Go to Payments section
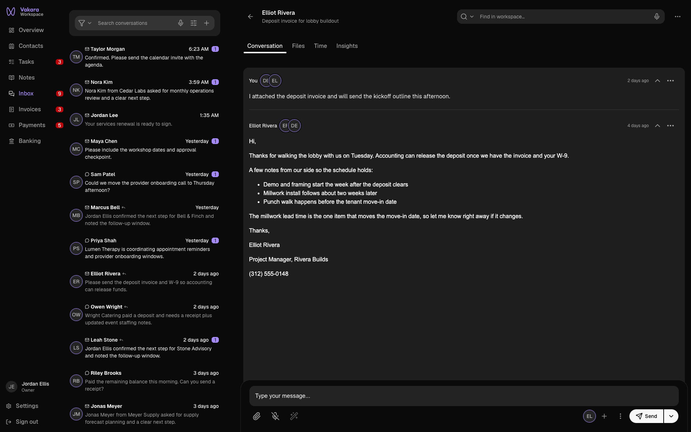Viewport: 691px width, 432px height. (35, 125)
